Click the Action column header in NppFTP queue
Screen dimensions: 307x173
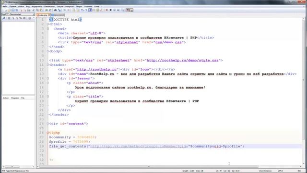(6, 98)
